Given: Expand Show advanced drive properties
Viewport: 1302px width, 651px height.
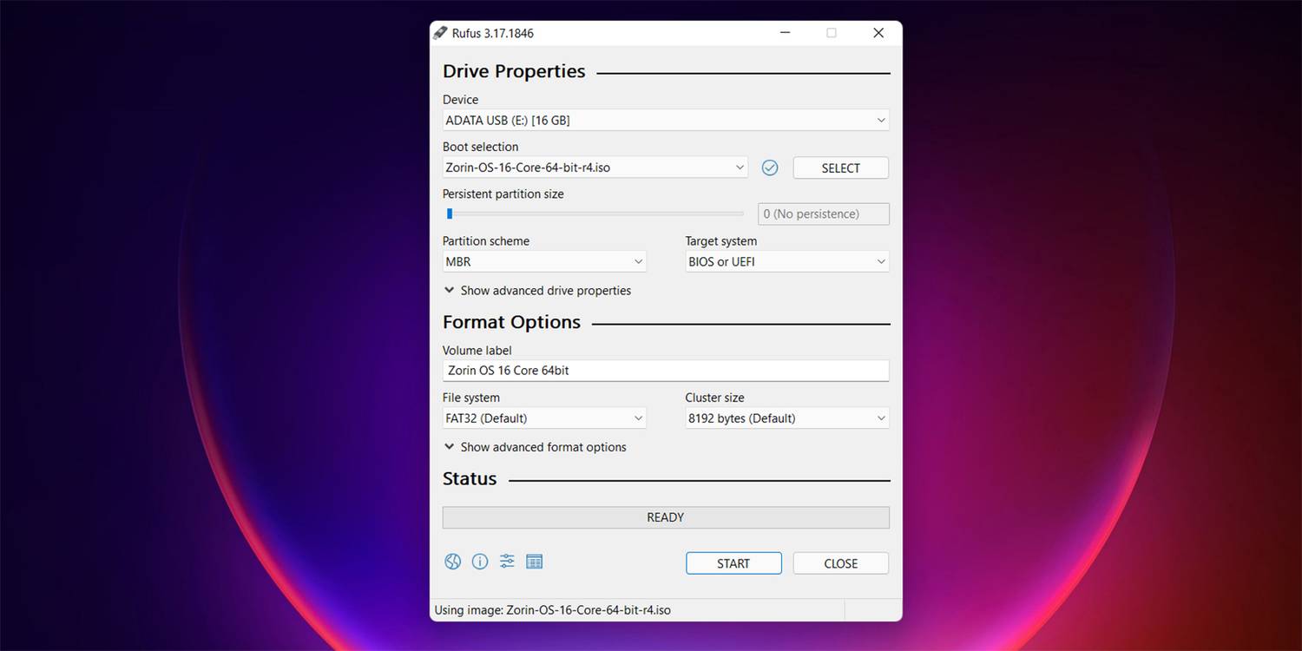Looking at the screenshot, I should 537,291.
